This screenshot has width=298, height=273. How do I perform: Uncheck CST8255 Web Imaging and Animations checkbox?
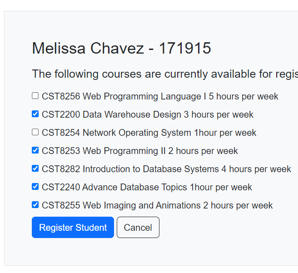(35, 205)
